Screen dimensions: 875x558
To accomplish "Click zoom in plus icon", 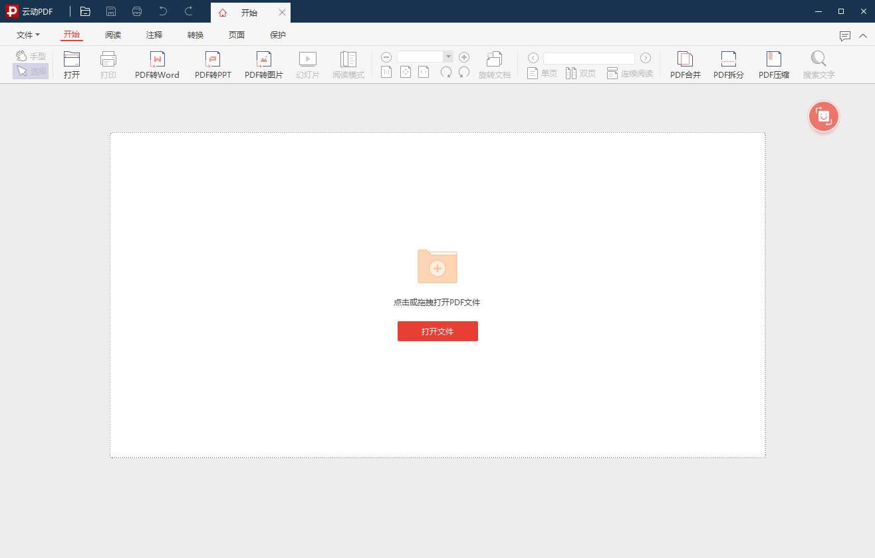I will pyautogui.click(x=464, y=57).
